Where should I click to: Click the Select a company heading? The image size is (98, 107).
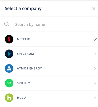point(23,9)
